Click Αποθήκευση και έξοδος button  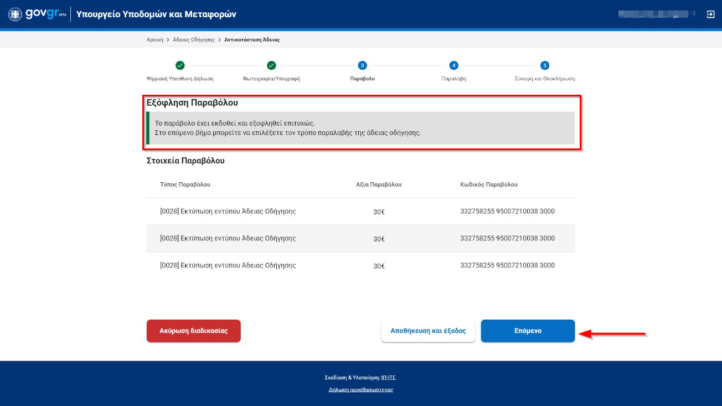(428, 331)
